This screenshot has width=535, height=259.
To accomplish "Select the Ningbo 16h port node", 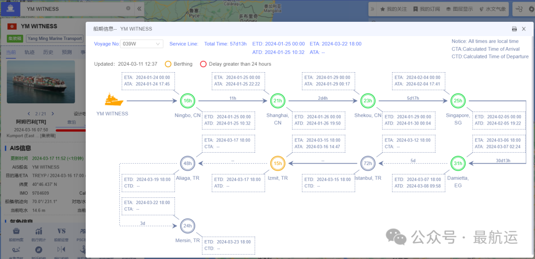I will (x=187, y=101).
